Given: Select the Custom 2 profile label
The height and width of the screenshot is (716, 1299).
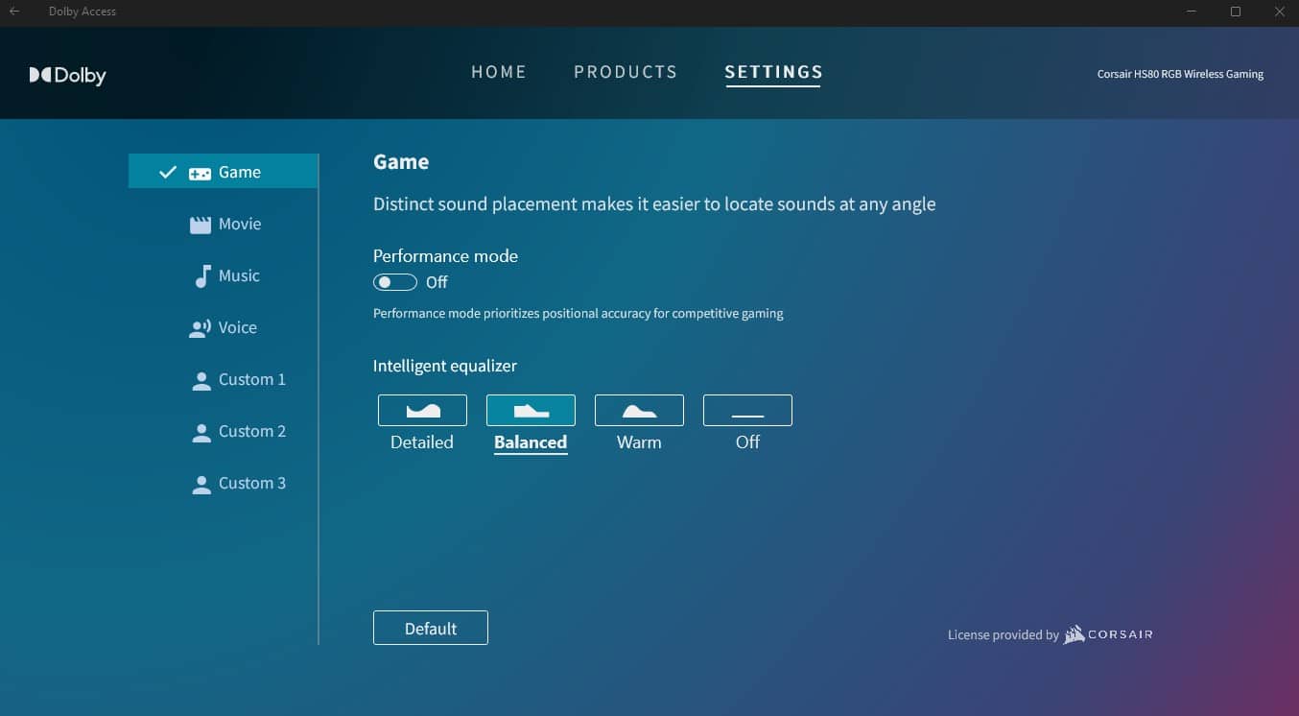Looking at the screenshot, I should [x=252, y=431].
